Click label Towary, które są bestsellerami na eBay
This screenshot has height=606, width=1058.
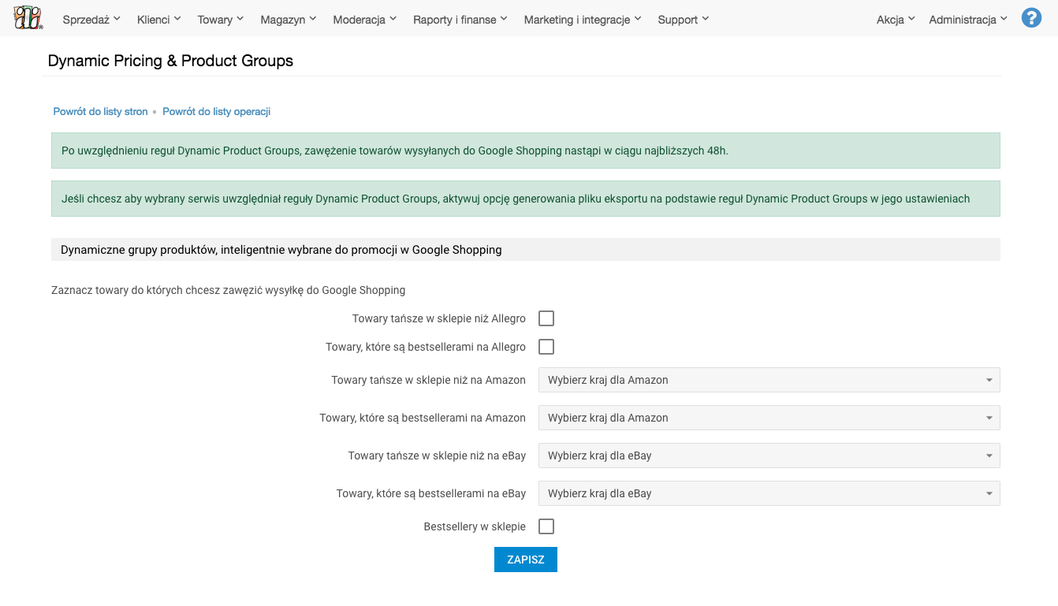(x=431, y=493)
